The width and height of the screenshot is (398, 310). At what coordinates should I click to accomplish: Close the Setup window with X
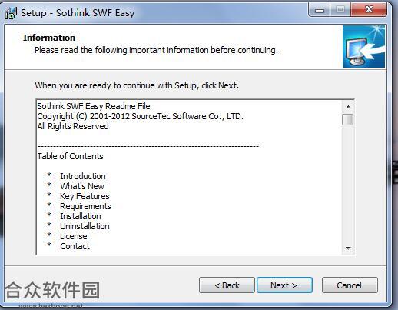point(369,10)
